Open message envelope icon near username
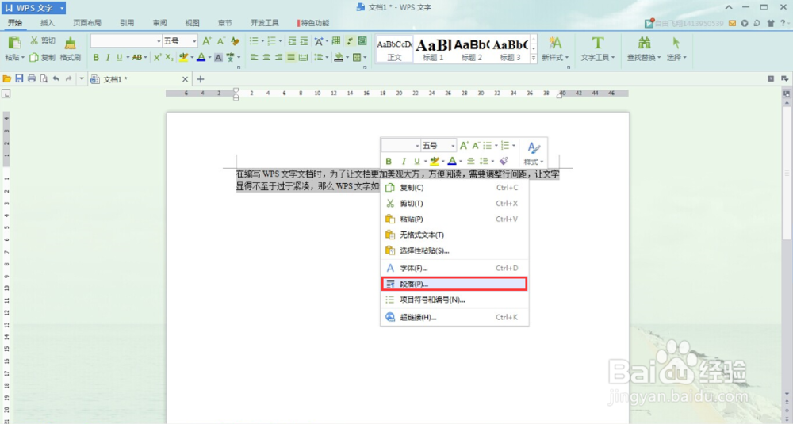Image resolution: width=793 pixels, height=424 pixels. [x=732, y=23]
